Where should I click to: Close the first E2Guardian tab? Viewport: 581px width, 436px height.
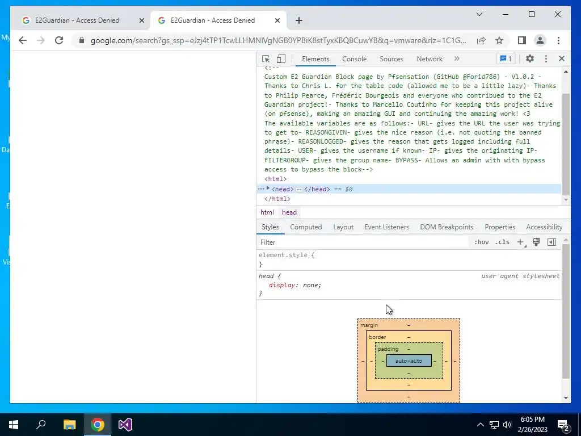[x=141, y=20]
